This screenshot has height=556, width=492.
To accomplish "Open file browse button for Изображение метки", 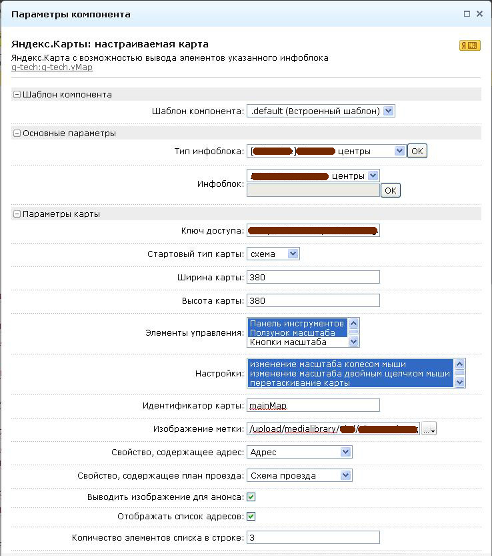I will 429,429.
